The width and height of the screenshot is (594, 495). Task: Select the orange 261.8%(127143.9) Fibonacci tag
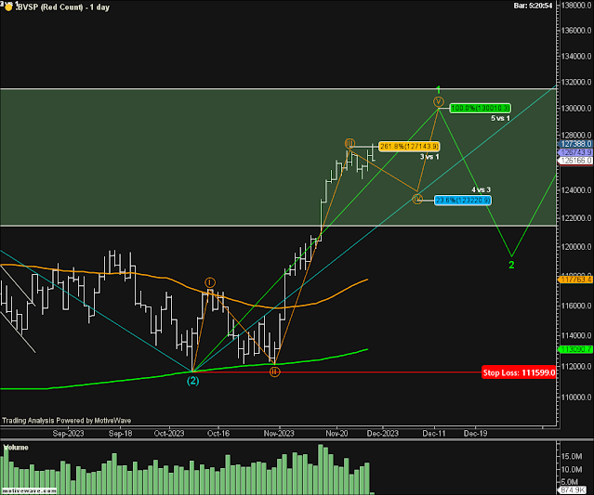(x=409, y=146)
